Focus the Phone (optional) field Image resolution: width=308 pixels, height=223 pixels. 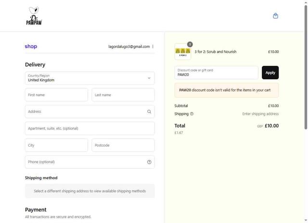90,162
